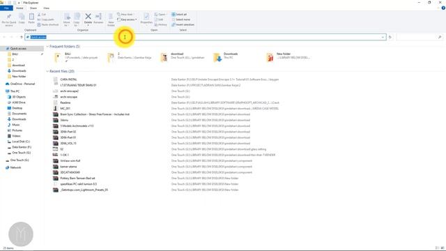This screenshot has width=446, height=251.
Task: Click Invert selection in the ribbon
Action: [x=183, y=25]
